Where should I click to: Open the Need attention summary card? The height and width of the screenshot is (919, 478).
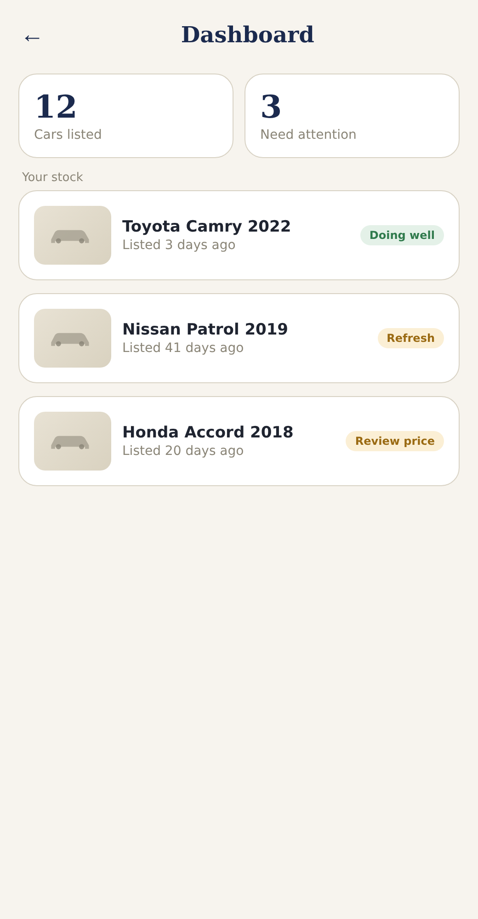click(352, 116)
